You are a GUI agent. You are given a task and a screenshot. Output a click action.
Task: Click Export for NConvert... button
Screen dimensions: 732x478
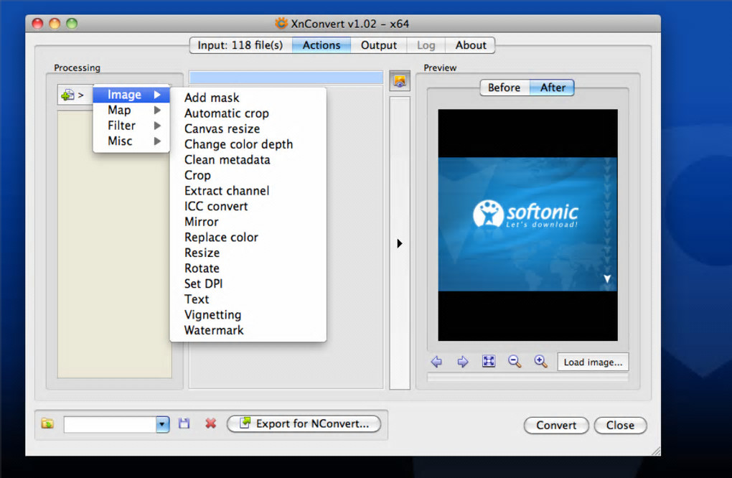tap(304, 424)
